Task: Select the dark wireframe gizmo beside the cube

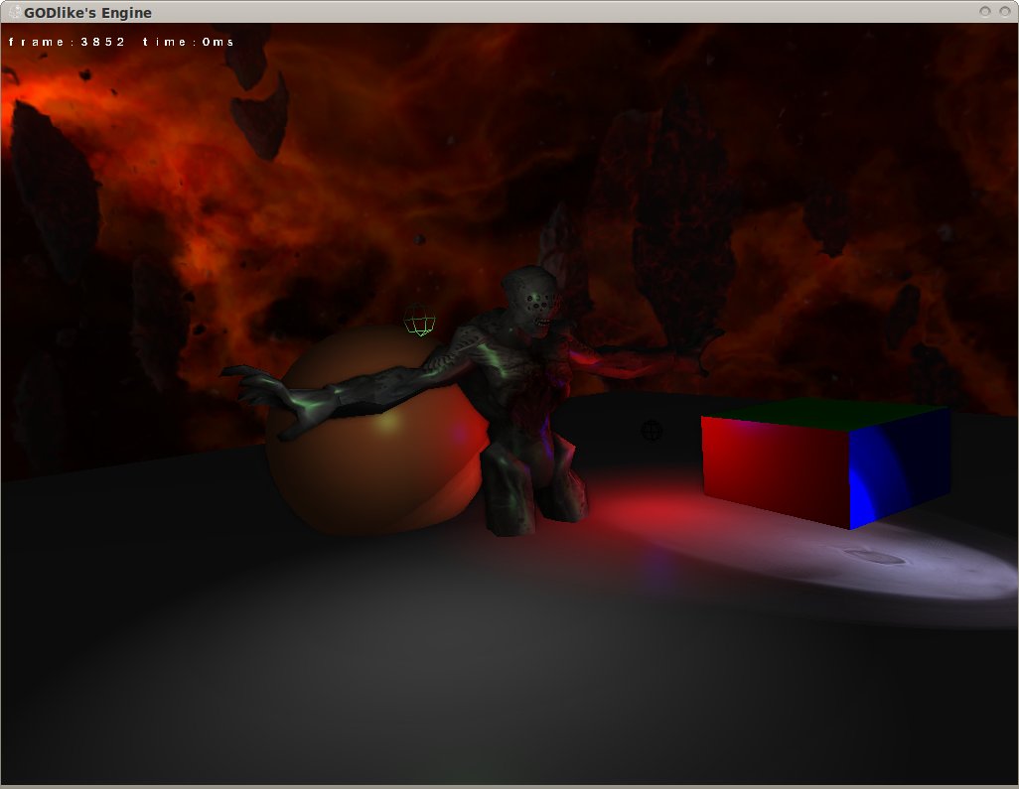Action: tap(652, 430)
